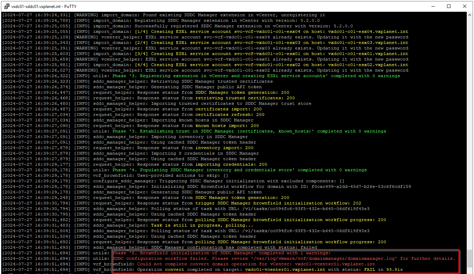Screen dimensions: 474x274
Task: Click 'FAIL in 93.9s' status text
Action: pyautogui.click(x=383, y=270)
